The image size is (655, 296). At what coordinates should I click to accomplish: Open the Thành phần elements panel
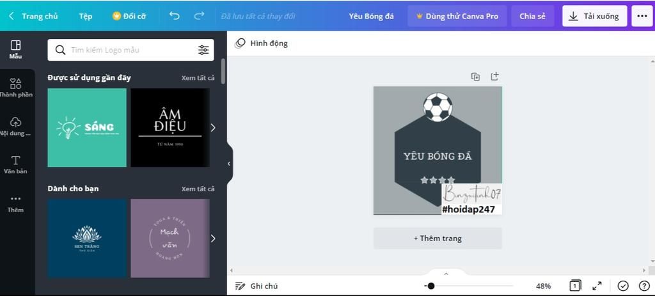pos(15,88)
